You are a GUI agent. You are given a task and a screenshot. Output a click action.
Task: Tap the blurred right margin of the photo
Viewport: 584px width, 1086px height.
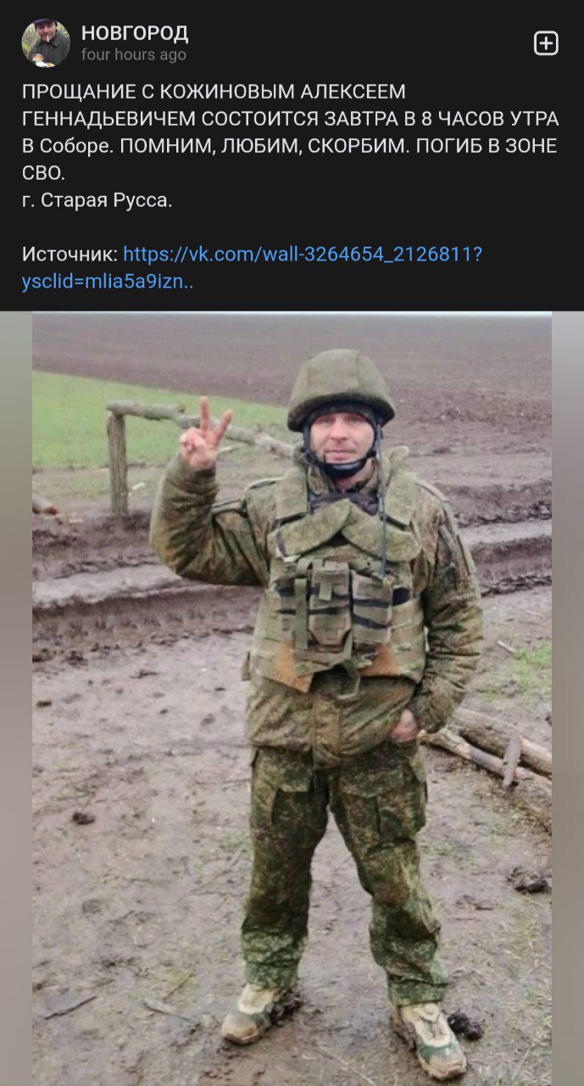568,699
